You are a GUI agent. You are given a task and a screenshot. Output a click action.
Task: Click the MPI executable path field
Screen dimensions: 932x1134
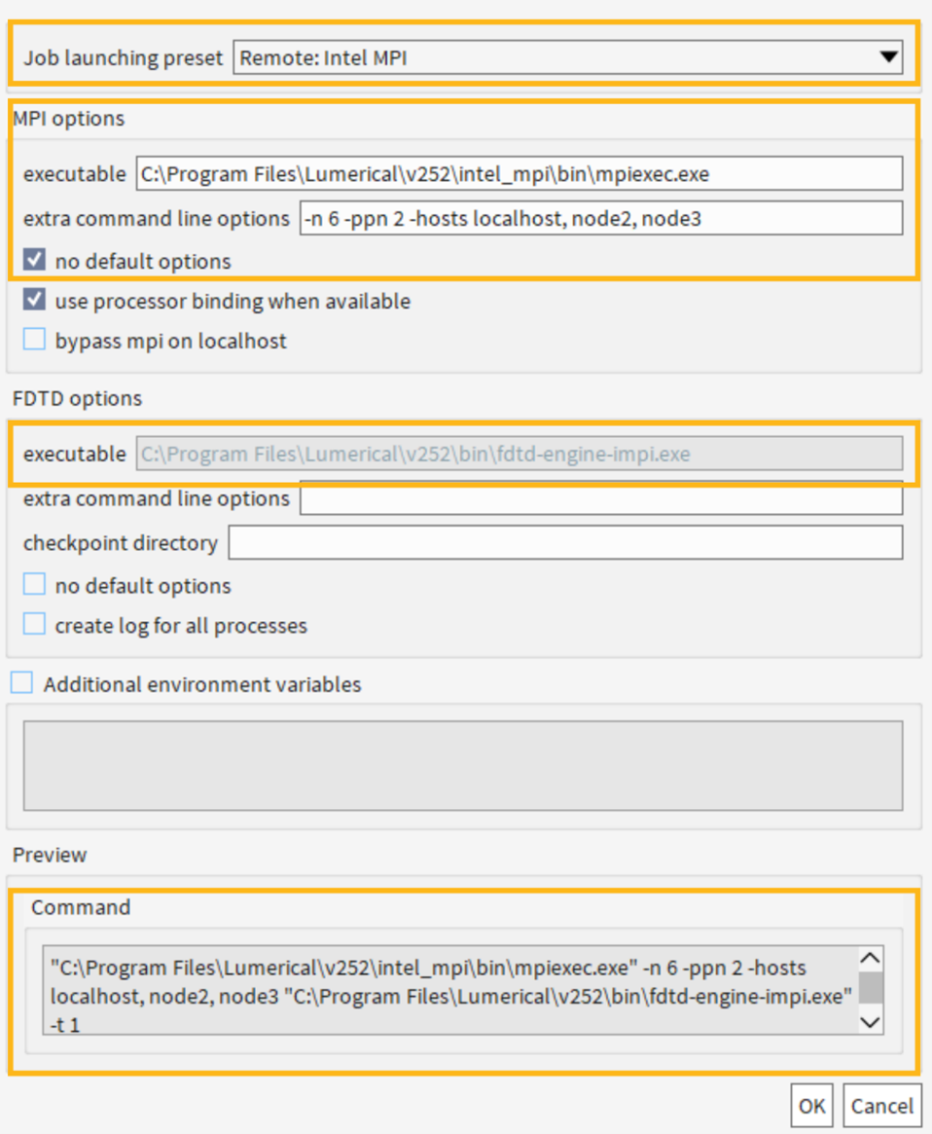(x=519, y=174)
